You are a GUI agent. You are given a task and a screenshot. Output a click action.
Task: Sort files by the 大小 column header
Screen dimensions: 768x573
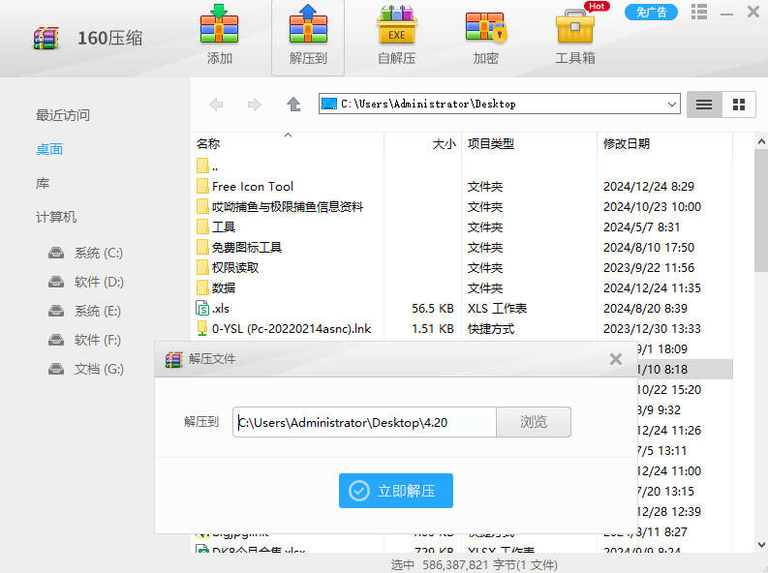coord(444,143)
